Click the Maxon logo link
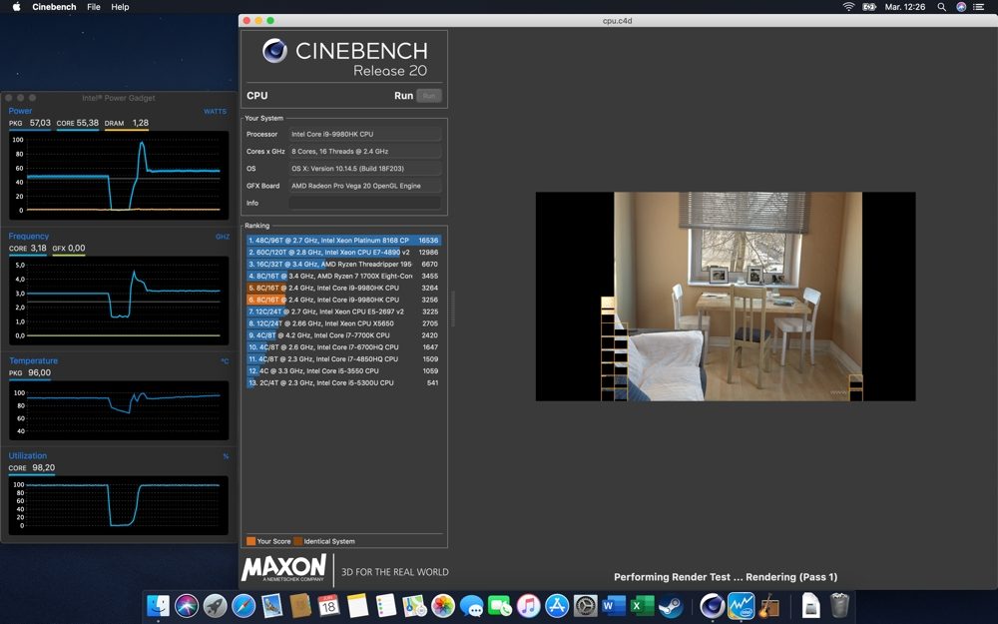This screenshot has width=998, height=624. tap(283, 567)
